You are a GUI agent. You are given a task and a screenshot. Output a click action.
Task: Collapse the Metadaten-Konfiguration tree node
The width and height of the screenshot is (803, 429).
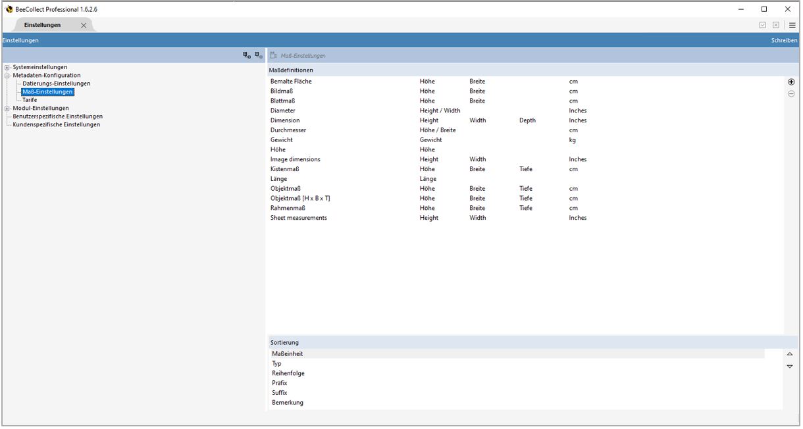(x=7, y=76)
